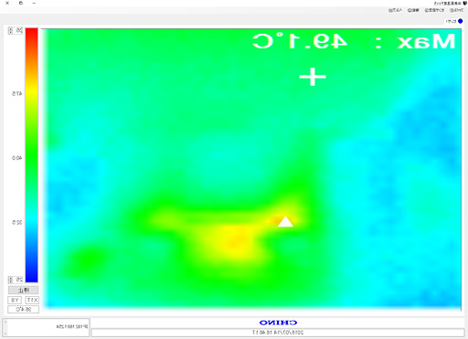Click the IP list scrollbar up arrow
Screen dimensions: 468x339
[x=5, y=322]
